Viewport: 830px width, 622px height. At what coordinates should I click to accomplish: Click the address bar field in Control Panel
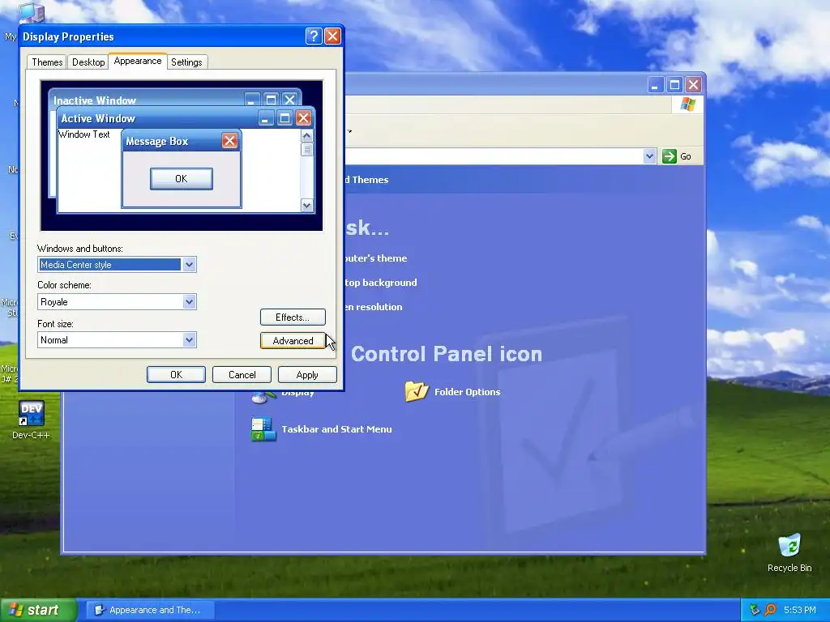point(494,156)
